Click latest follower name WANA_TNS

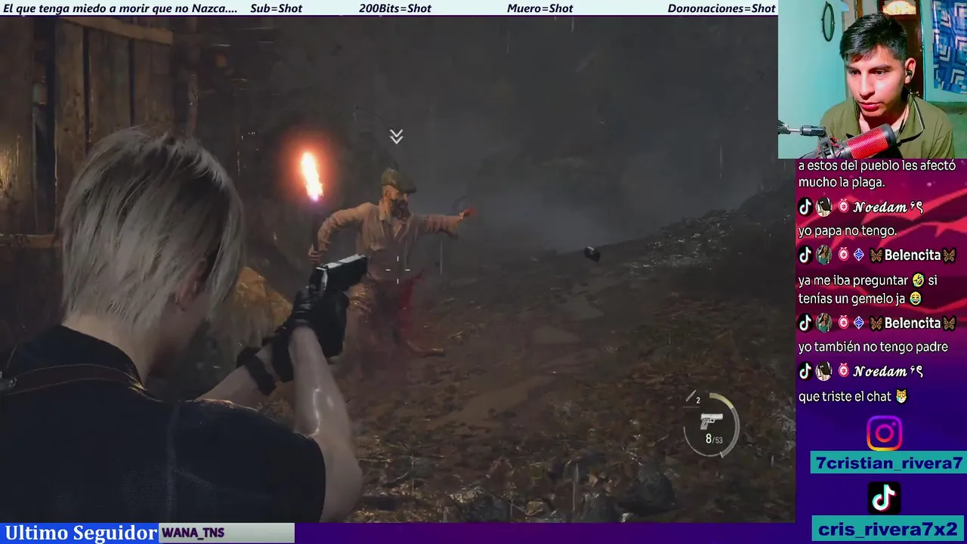(x=193, y=533)
